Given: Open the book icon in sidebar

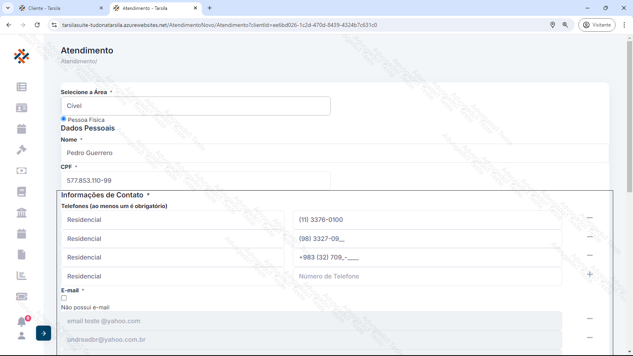Looking at the screenshot, I should (x=21, y=192).
